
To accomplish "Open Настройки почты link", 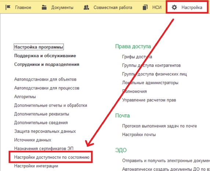I will (x=139, y=135).
